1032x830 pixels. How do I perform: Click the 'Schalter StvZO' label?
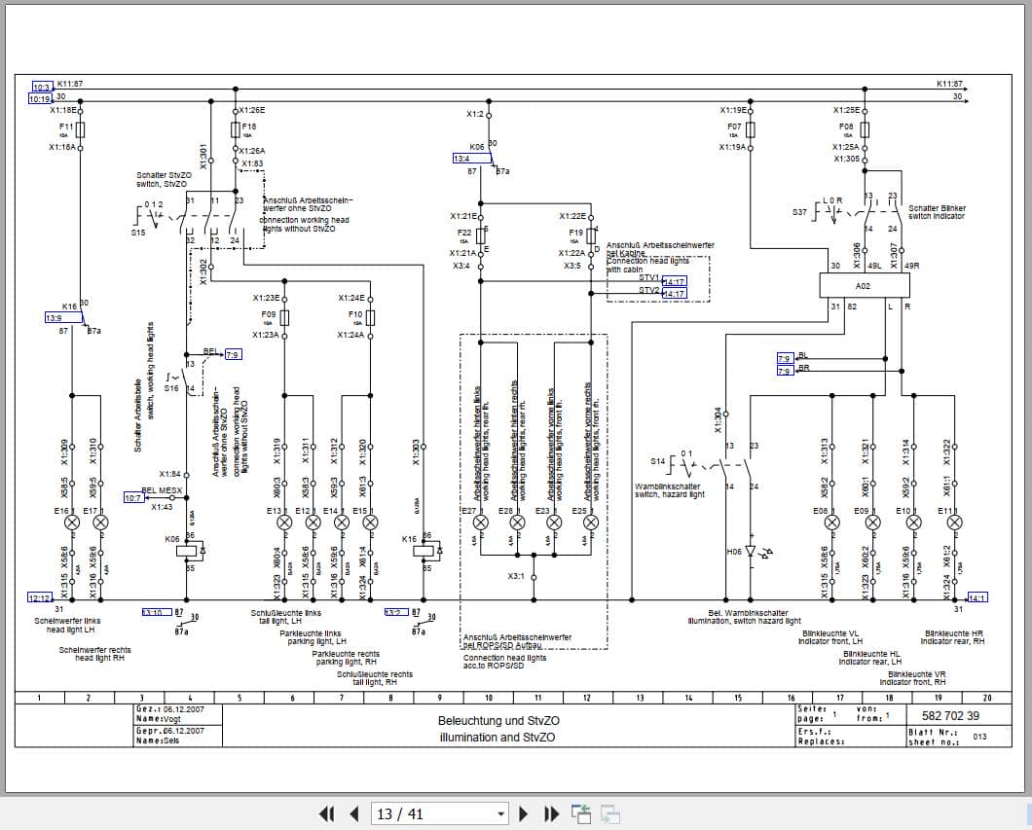point(164,175)
